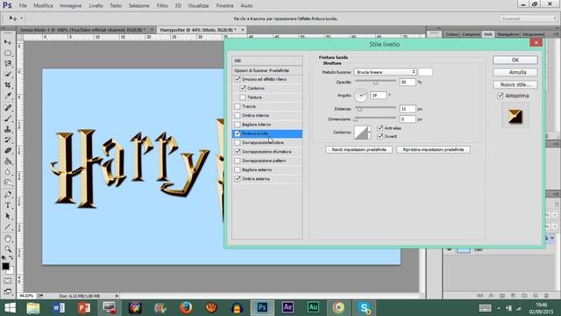Open the Contorno contour picker arrow
The height and width of the screenshot is (316, 561).
point(370,133)
